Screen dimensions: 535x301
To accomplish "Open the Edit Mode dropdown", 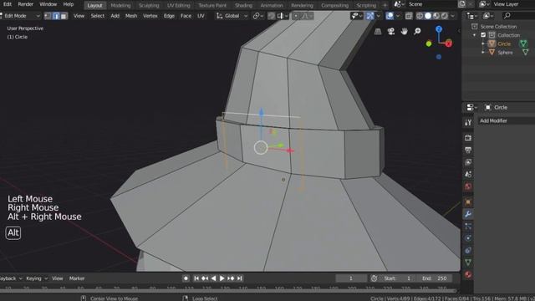I will tap(20, 16).
